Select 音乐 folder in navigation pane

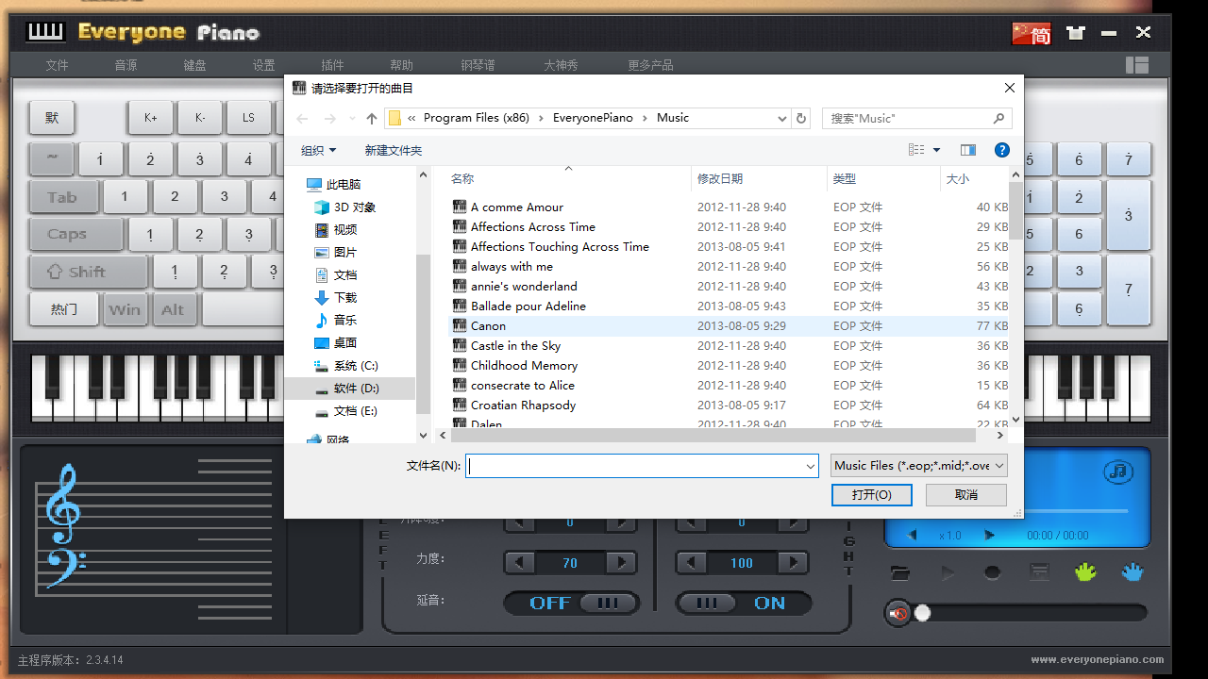coord(345,320)
